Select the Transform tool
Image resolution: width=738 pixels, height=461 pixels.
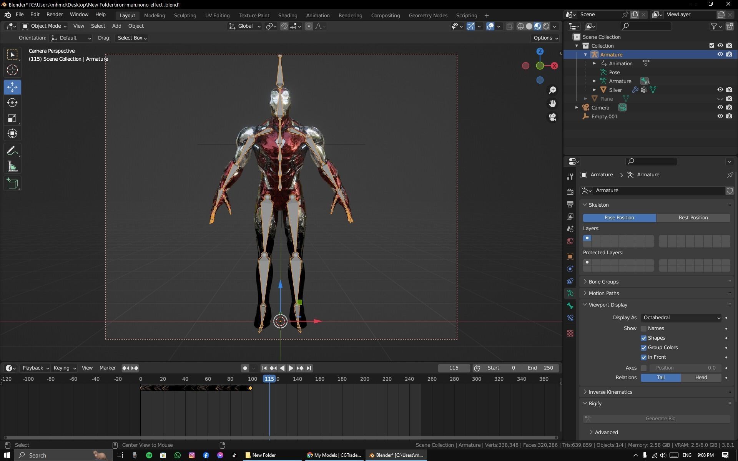(x=12, y=133)
